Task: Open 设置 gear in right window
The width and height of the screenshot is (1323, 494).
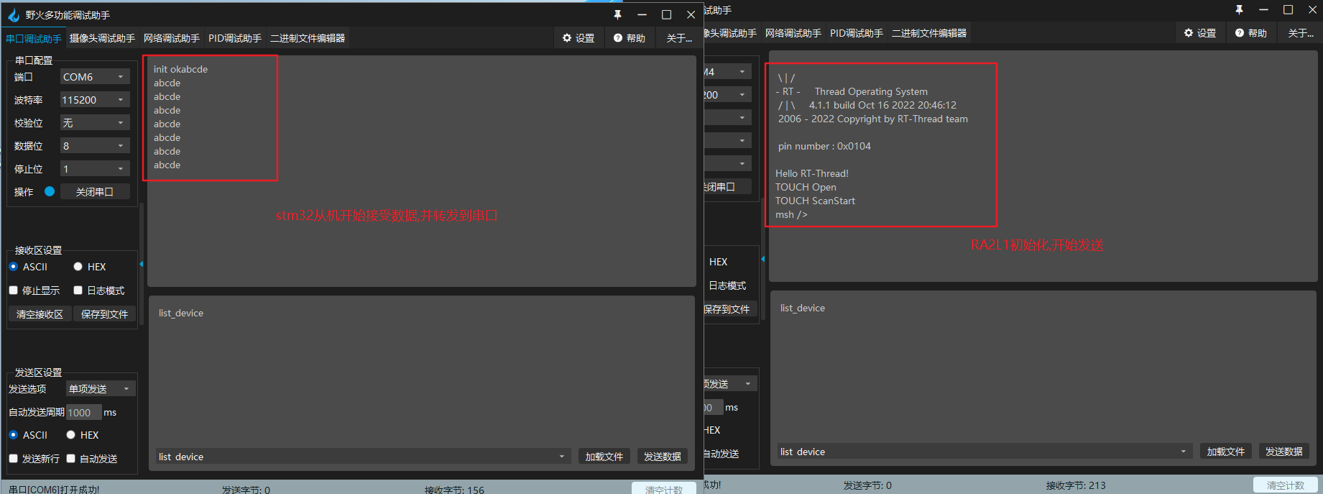Action: point(1200,33)
